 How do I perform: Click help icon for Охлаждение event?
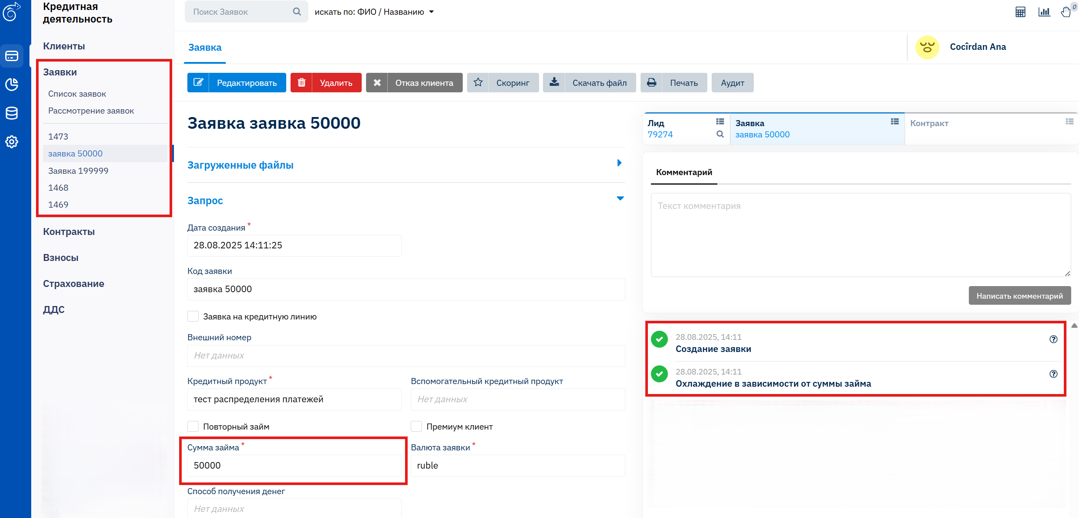[1053, 374]
